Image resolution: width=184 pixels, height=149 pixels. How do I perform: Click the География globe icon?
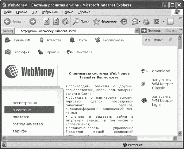pyautogui.click(x=7, y=52)
